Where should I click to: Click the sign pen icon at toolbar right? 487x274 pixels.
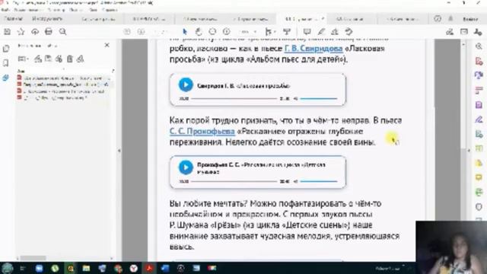tap(450, 32)
